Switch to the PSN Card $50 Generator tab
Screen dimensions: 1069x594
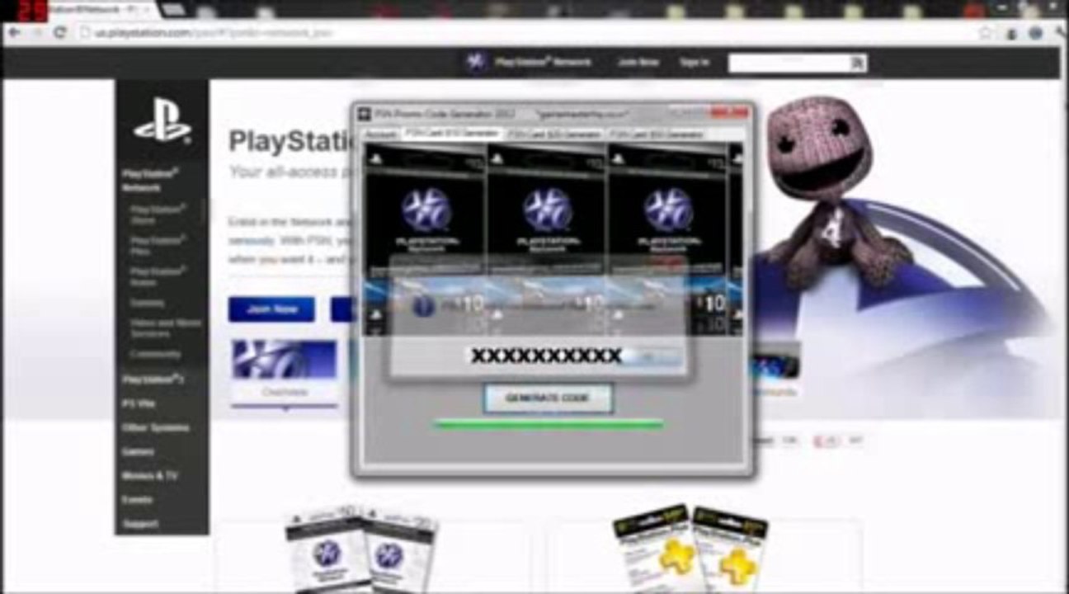(x=657, y=134)
